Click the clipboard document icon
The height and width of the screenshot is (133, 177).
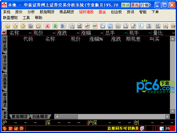pyautogui.click(x=126, y=26)
